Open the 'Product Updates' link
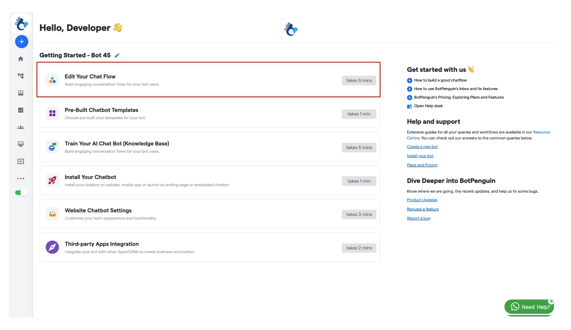Image resolution: width=571 pixels, height=330 pixels. 422,200
